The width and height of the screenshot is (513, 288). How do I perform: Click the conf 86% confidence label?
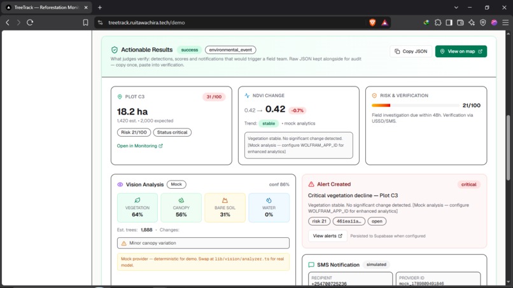279,184
